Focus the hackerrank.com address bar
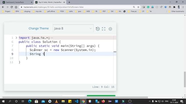186x104 pixels. click(x=76, y=7)
